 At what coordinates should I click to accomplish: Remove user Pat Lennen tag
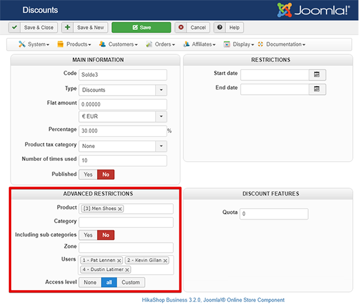(x=119, y=261)
